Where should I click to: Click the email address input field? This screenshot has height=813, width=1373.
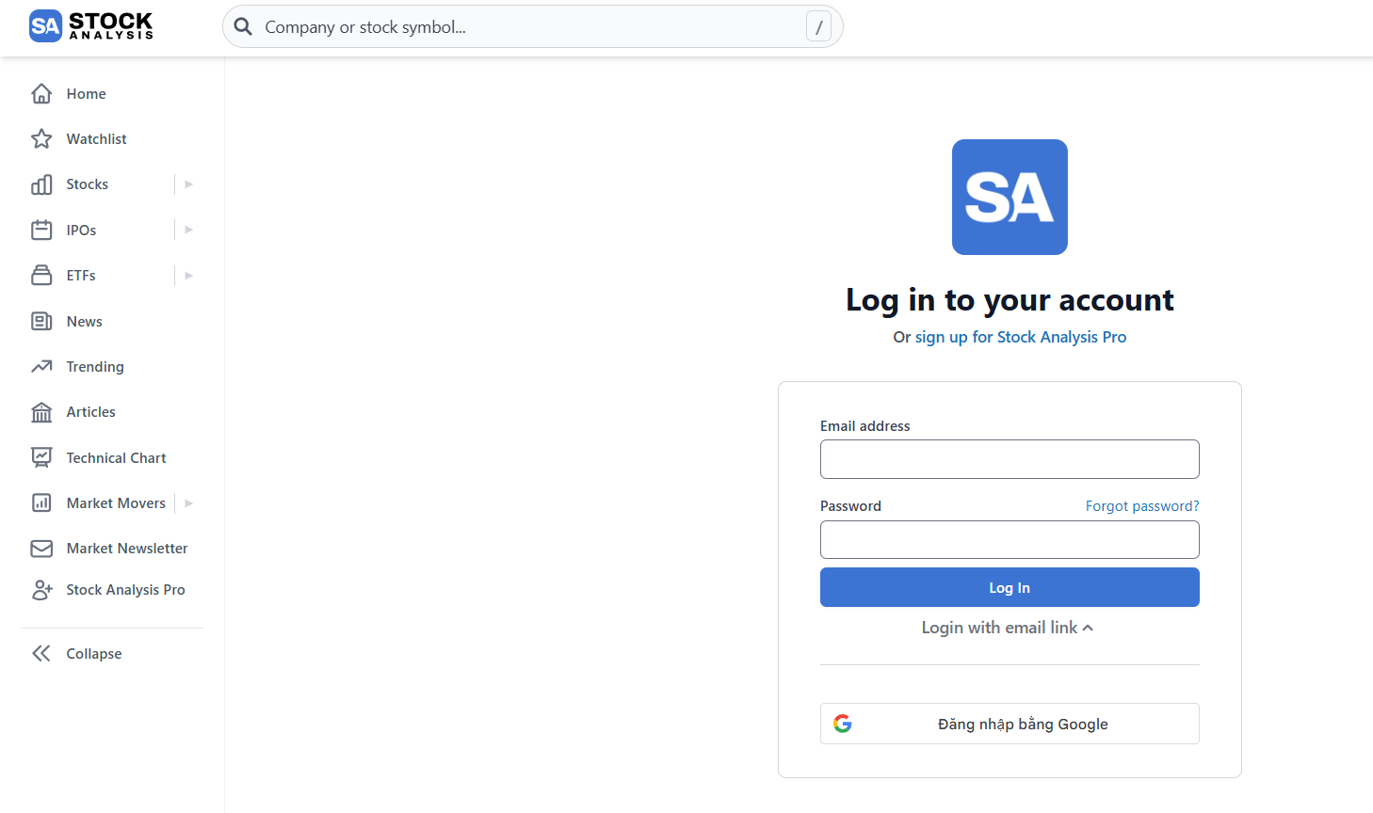[1009, 459]
